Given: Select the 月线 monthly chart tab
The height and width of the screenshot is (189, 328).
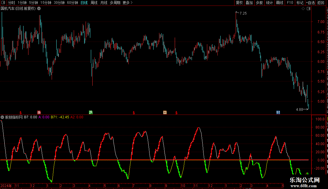Looking at the screenshot, I should click(x=104, y=3).
